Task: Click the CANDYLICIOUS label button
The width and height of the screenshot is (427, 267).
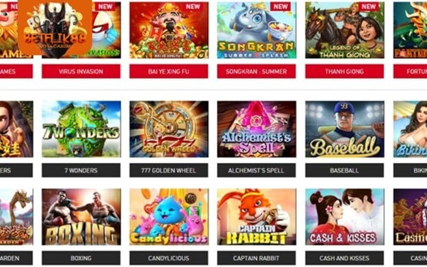Action: 169,258
